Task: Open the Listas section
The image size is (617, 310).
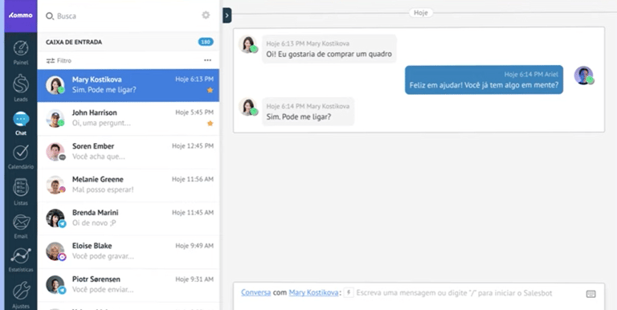Action: [x=21, y=192]
